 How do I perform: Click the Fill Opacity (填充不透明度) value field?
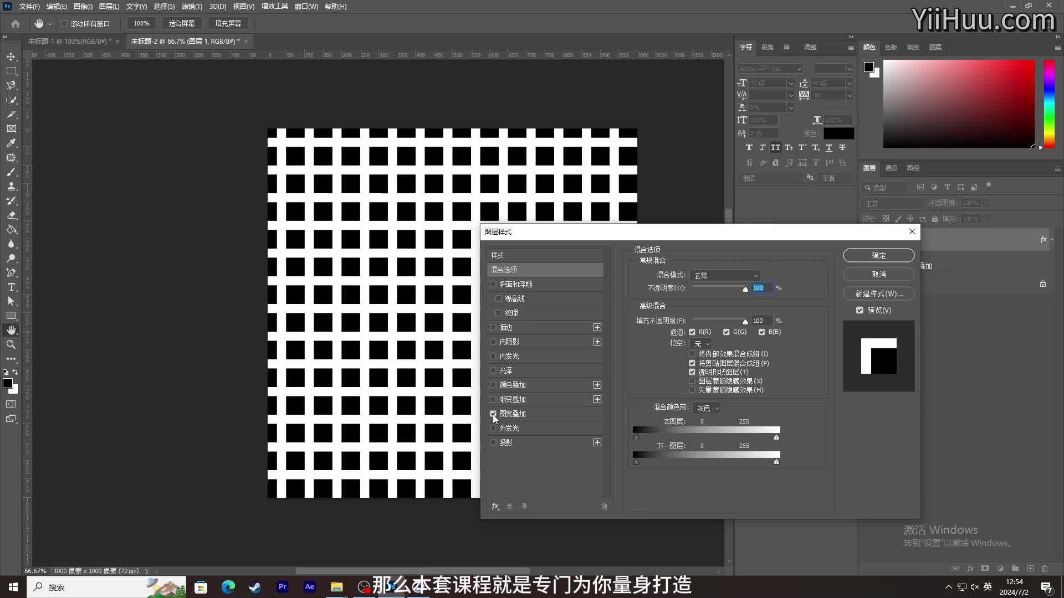pos(762,321)
